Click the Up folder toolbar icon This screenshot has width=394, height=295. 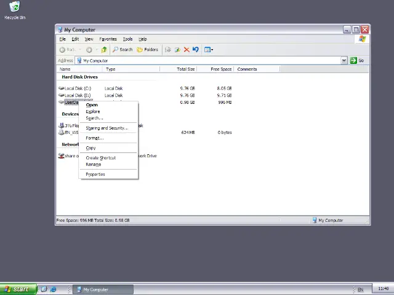point(104,50)
